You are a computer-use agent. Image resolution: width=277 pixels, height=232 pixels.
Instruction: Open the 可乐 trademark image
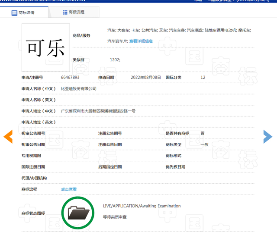[45, 47]
